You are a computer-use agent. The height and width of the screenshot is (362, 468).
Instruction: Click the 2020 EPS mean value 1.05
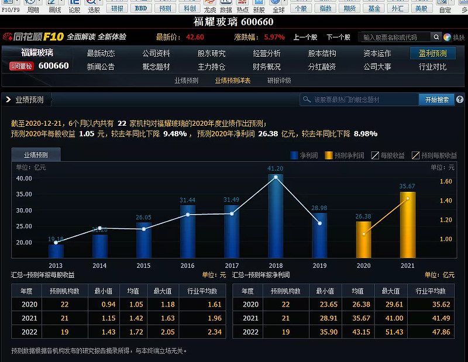136,305
